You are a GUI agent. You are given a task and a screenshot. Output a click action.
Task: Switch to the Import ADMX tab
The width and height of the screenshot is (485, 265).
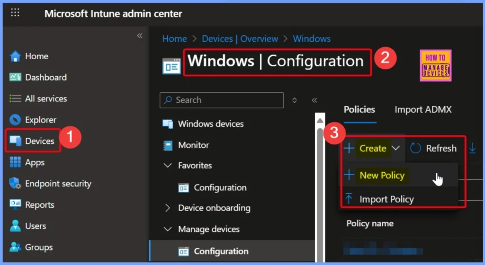coord(423,110)
